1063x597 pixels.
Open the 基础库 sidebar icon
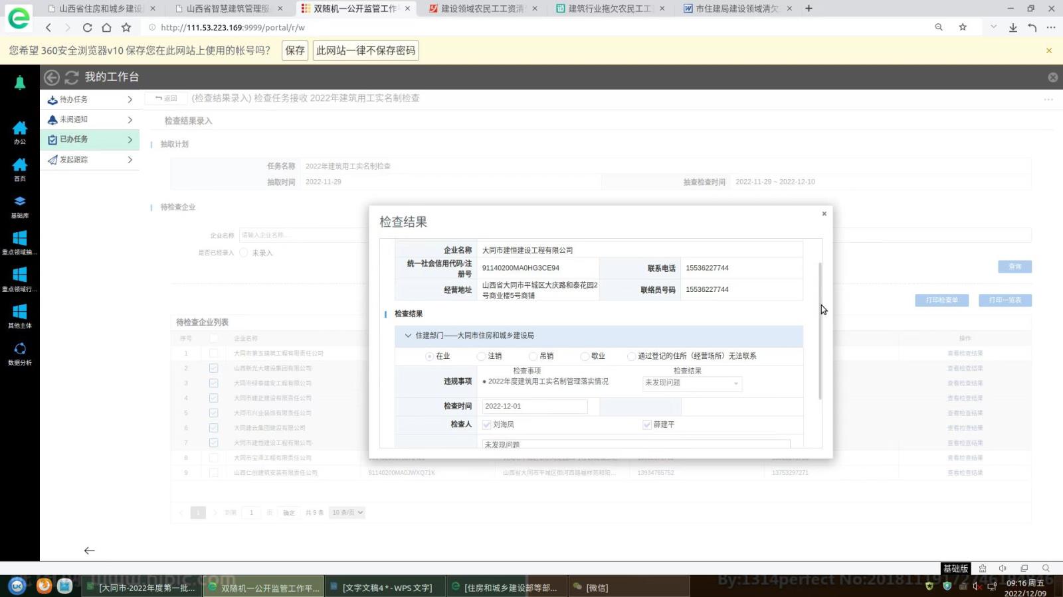(20, 206)
